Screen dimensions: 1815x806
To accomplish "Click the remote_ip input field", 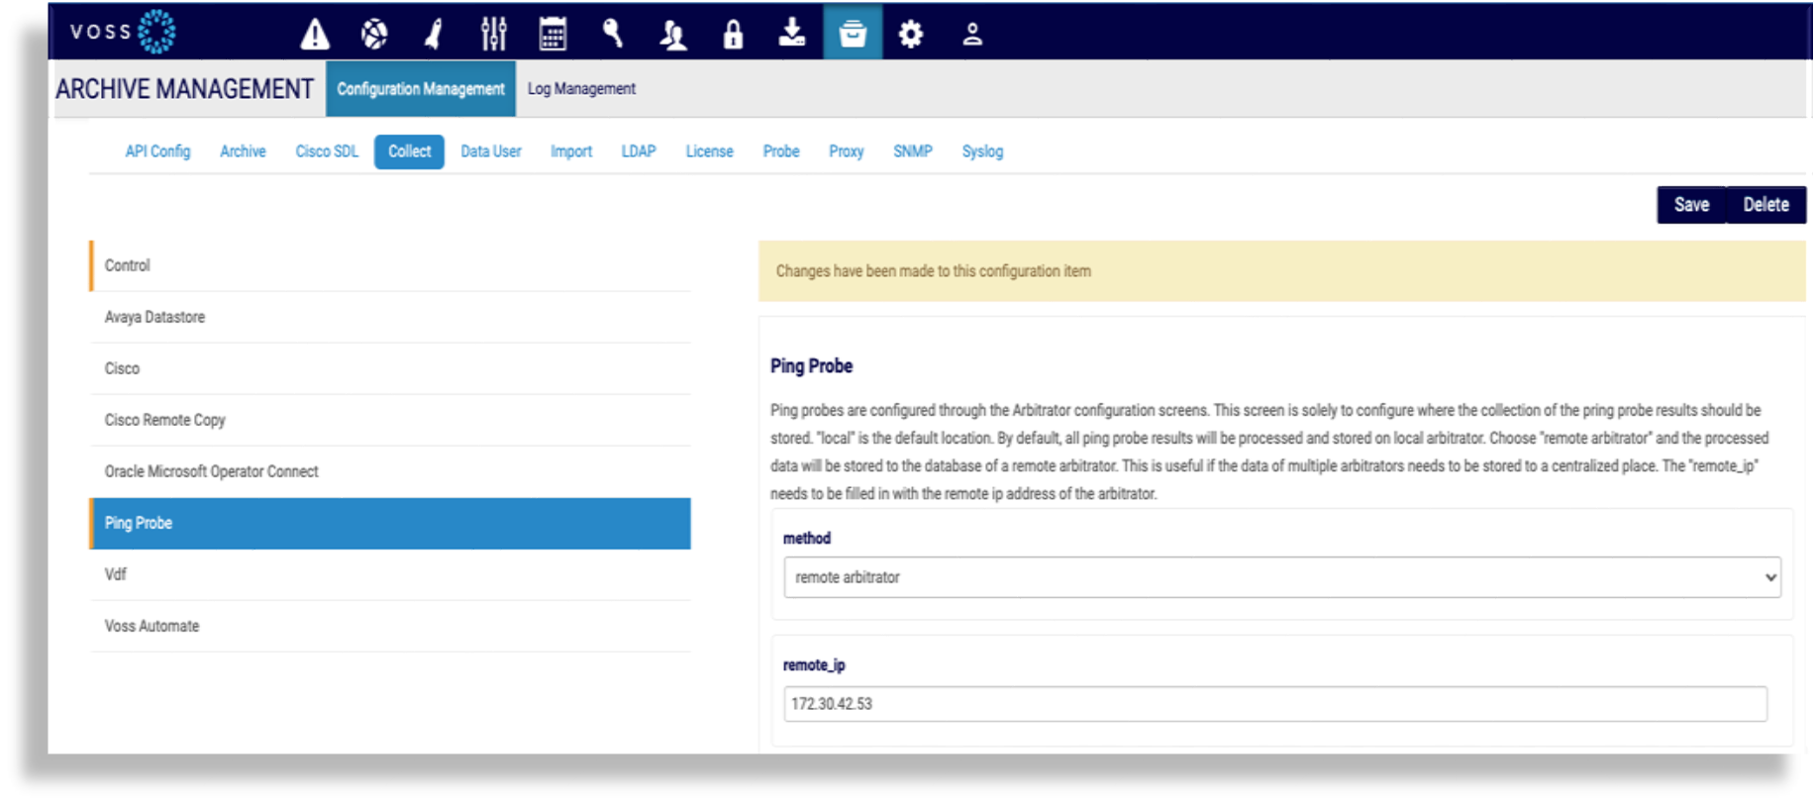I will [x=1274, y=704].
